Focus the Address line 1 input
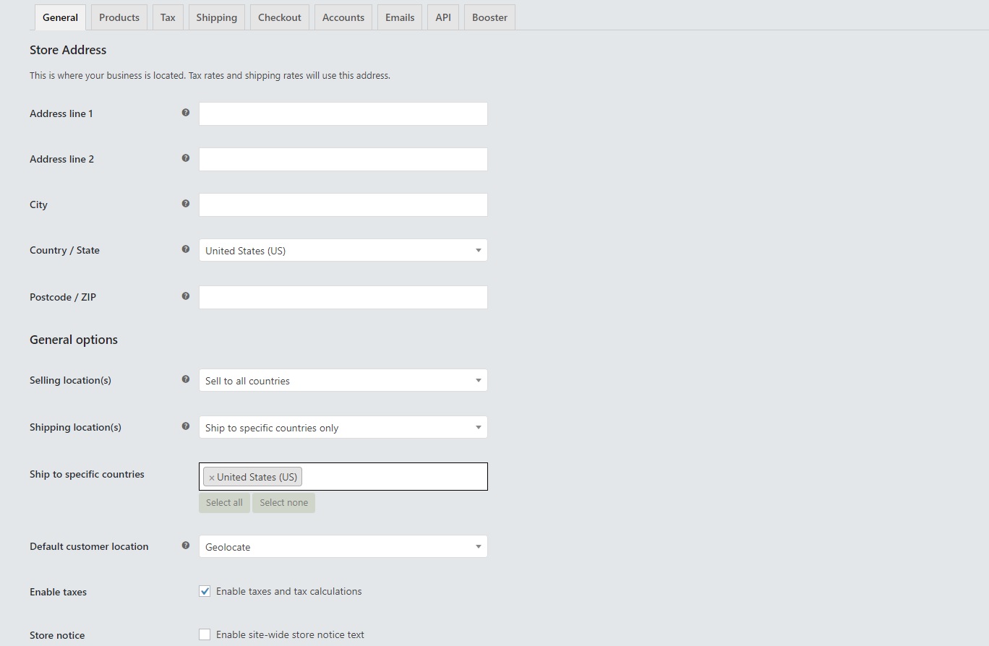The width and height of the screenshot is (989, 646). coord(343,113)
